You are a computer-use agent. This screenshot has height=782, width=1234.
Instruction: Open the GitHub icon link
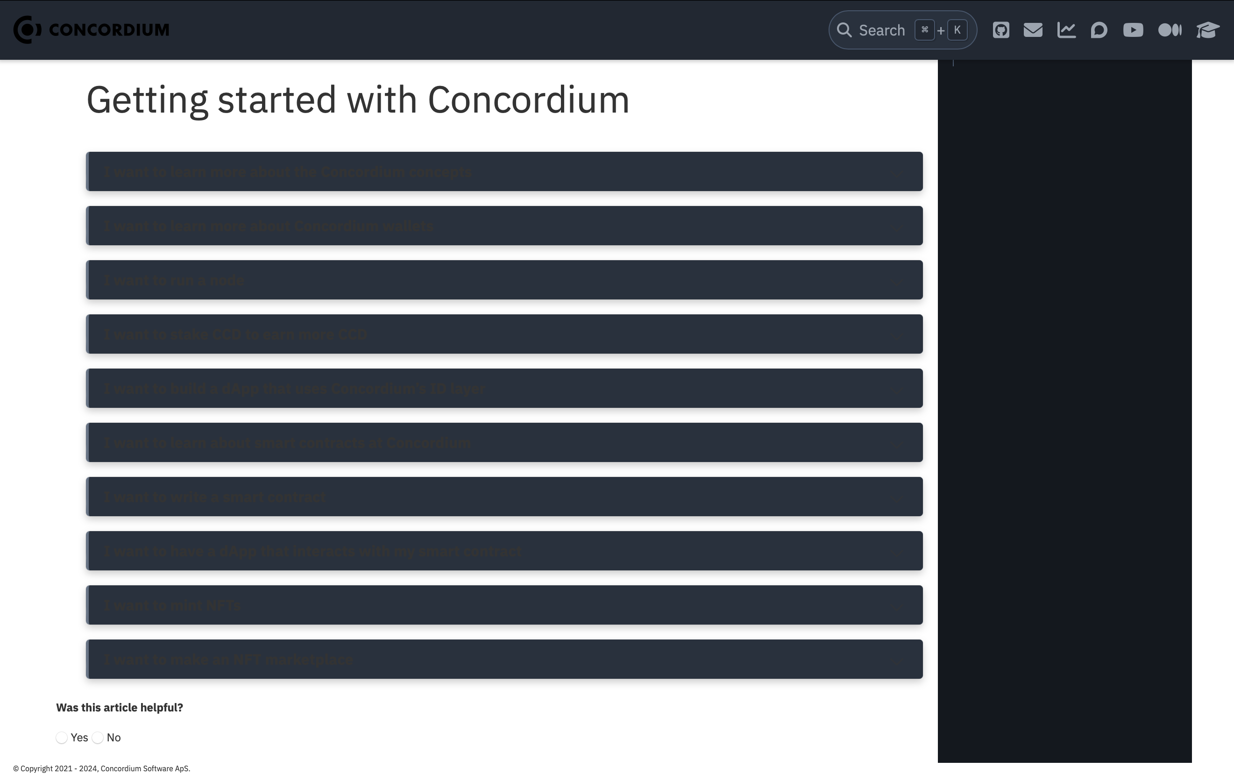tap(1000, 30)
